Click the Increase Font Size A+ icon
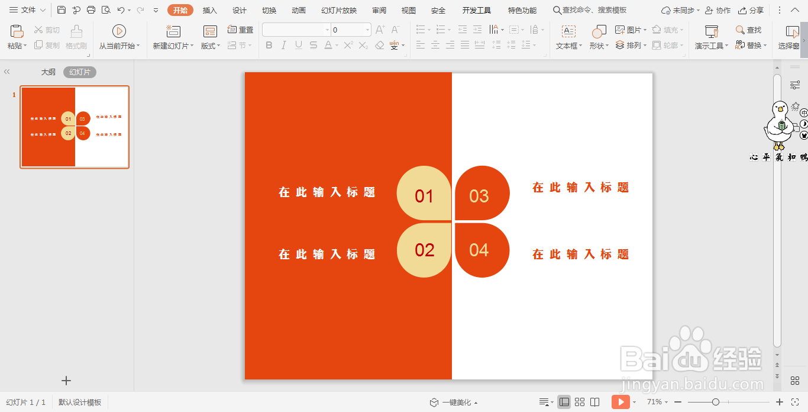This screenshot has height=412, width=808. click(x=380, y=30)
